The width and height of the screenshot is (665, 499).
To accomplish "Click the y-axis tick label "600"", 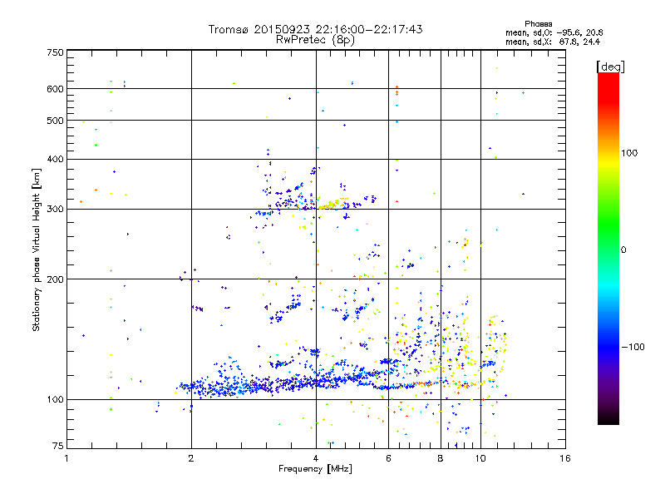I will pyautogui.click(x=55, y=89).
